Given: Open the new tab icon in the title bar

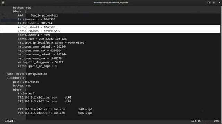Looking at the screenshot, I should click(x=3, y=3).
